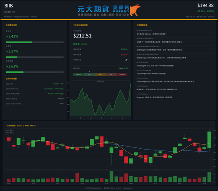This screenshot has height=191, width=218.
Task: Click the +3.63% performance progress bar
Action: click(35, 72)
